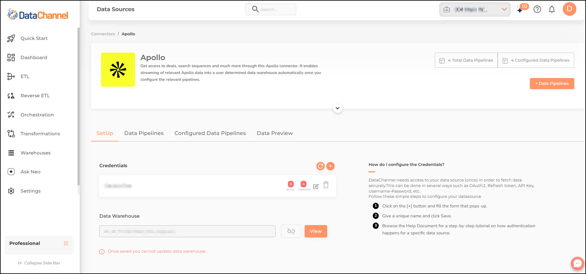The image size is (586, 274).
Task: Click Apollo breadcrumb item
Action: (x=128, y=34)
